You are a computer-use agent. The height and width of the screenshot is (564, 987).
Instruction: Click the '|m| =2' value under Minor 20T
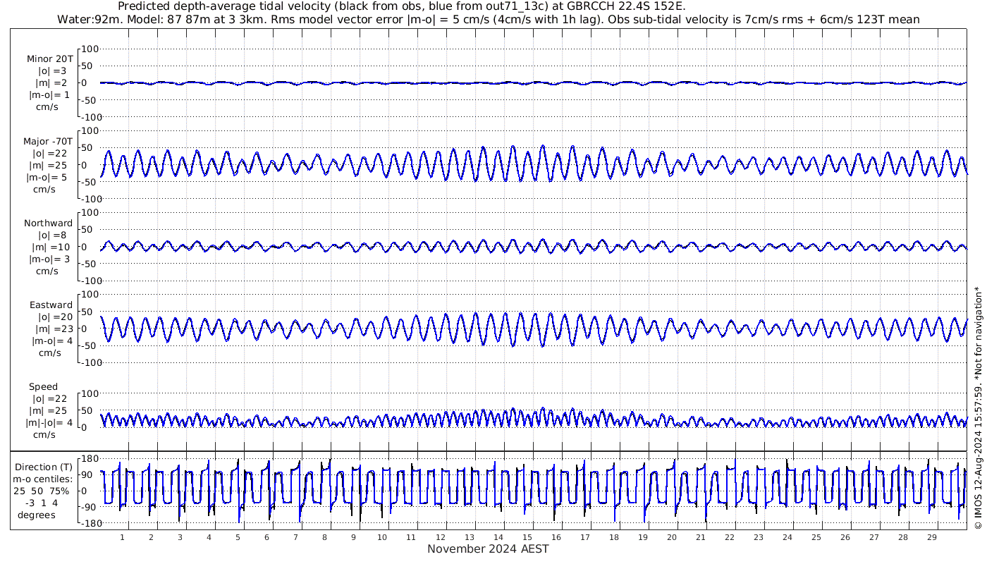click(52, 83)
